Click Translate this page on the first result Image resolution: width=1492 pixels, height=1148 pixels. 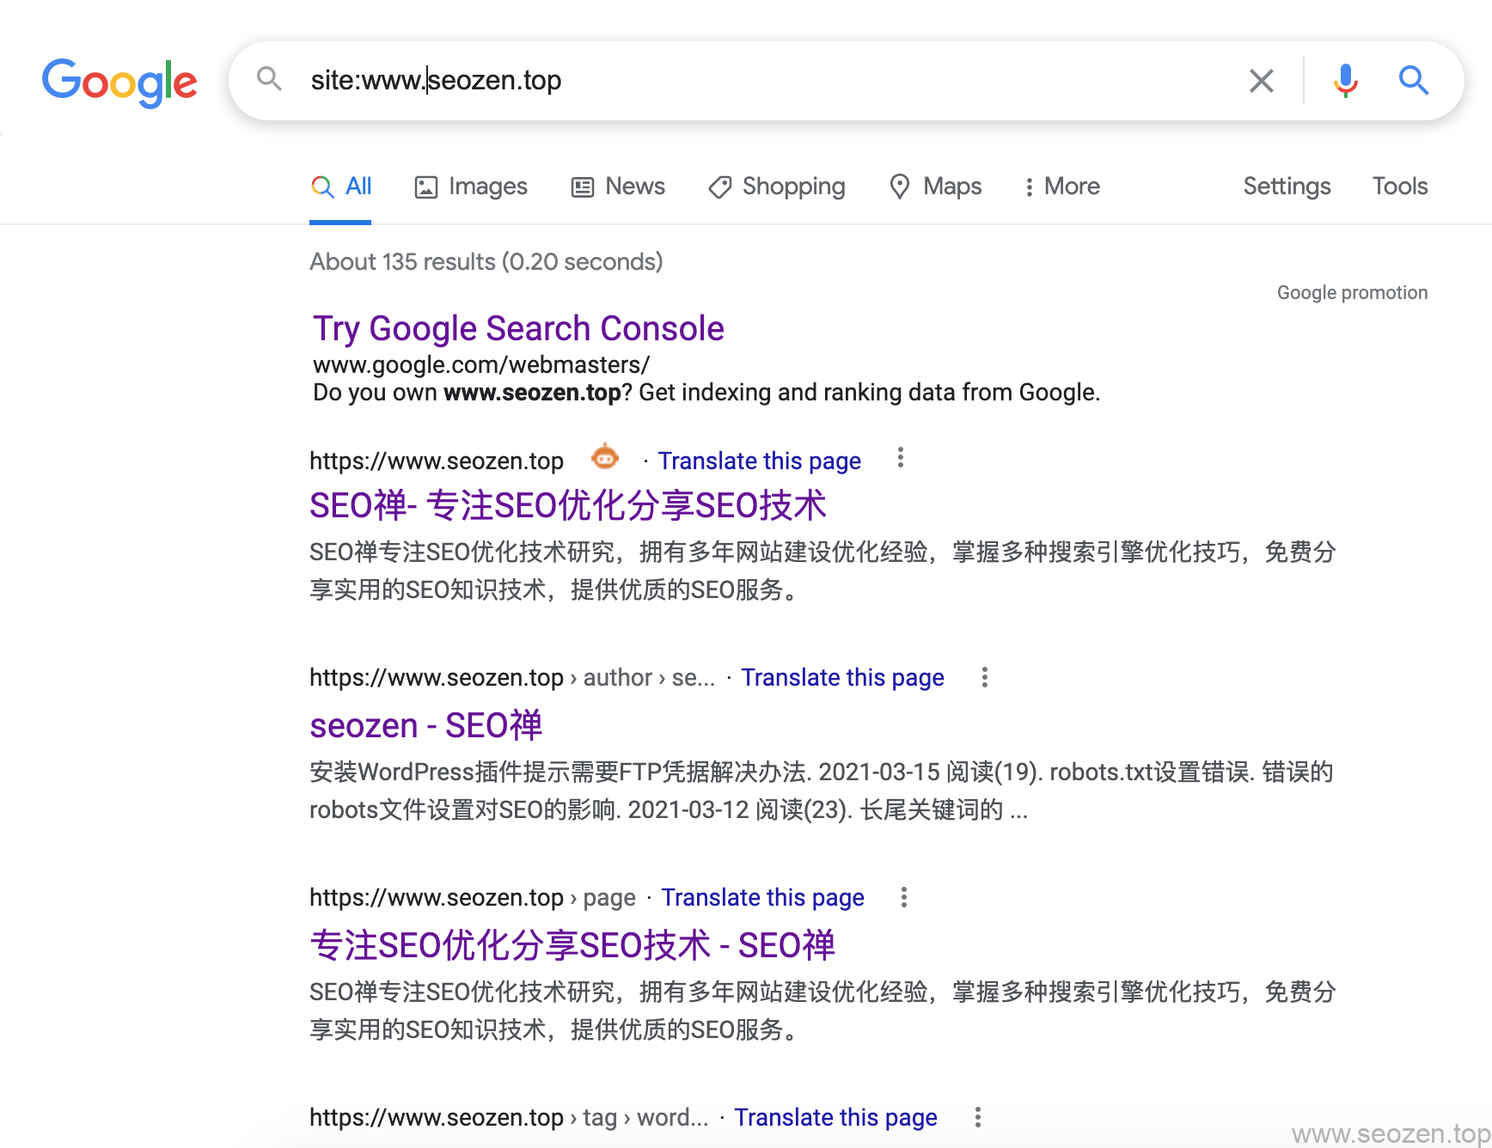point(759,461)
